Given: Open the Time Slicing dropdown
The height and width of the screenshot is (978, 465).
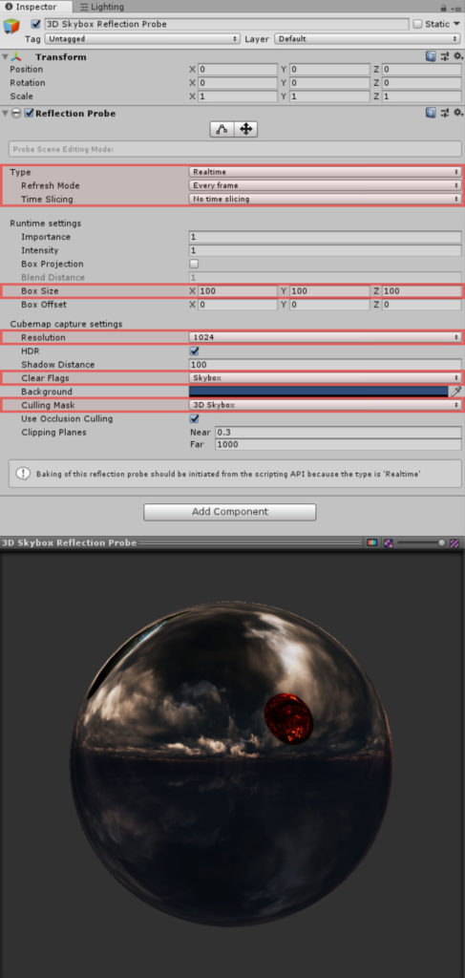Looking at the screenshot, I should (x=324, y=199).
